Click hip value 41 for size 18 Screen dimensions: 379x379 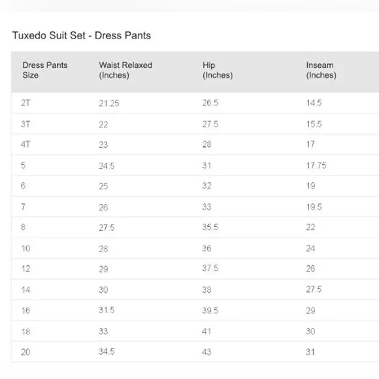pos(206,331)
